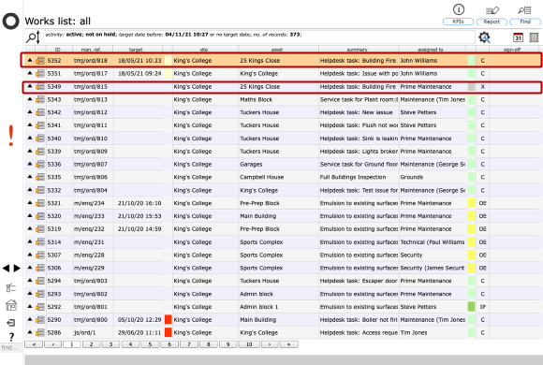Open filter settings gear with wrench

tap(484, 37)
